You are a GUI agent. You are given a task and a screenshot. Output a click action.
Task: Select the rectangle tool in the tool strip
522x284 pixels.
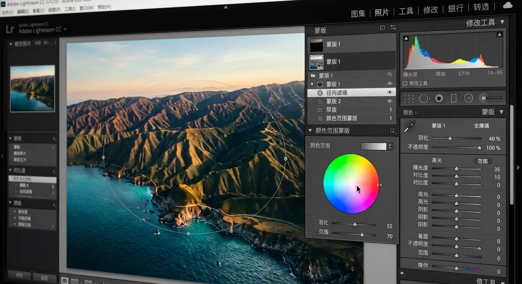(x=454, y=98)
